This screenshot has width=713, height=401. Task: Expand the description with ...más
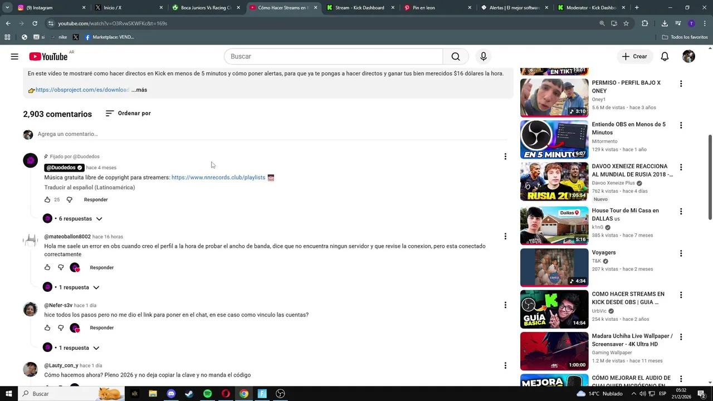pos(139,90)
